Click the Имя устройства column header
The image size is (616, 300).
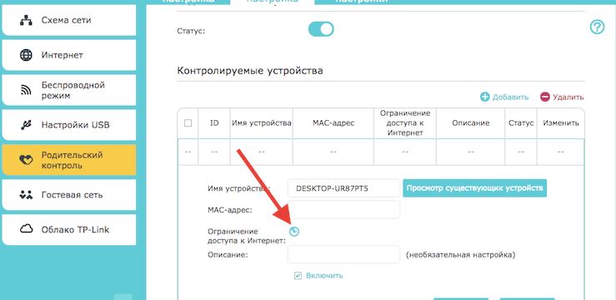(262, 123)
